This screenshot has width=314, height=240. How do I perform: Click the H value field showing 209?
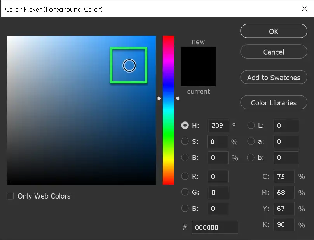[x=218, y=125]
